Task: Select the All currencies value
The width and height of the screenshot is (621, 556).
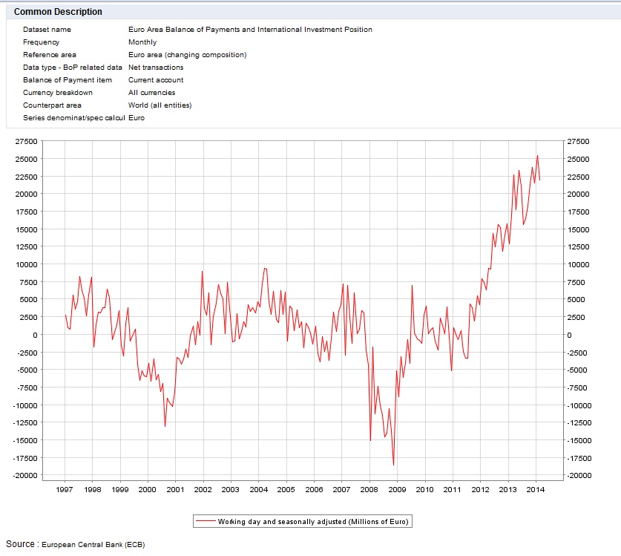Action: 151,93
